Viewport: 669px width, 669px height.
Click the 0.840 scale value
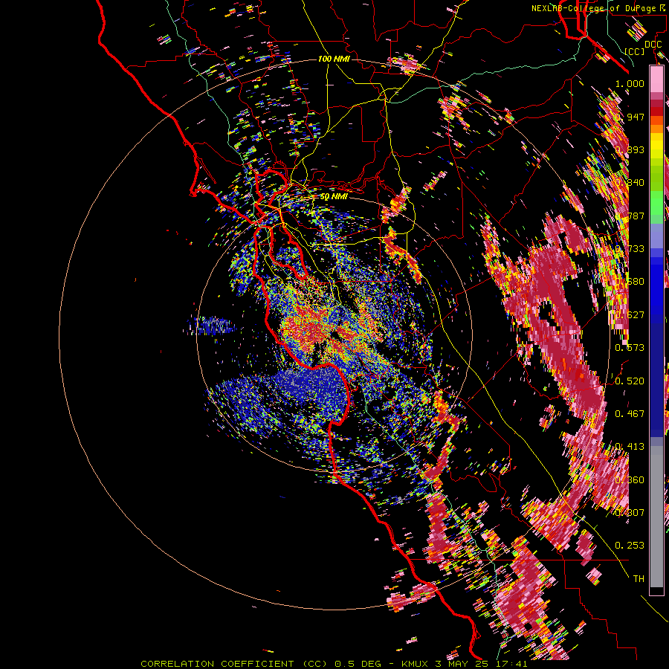(x=630, y=183)
